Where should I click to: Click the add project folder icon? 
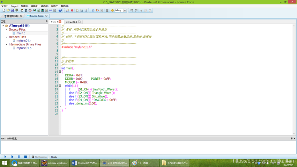pos(67,11)
